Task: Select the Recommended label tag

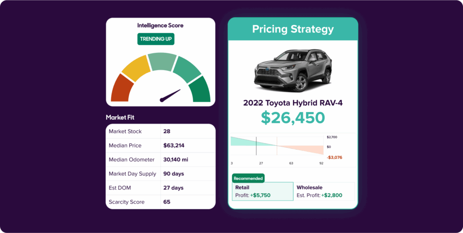Action: click(248, 178)
